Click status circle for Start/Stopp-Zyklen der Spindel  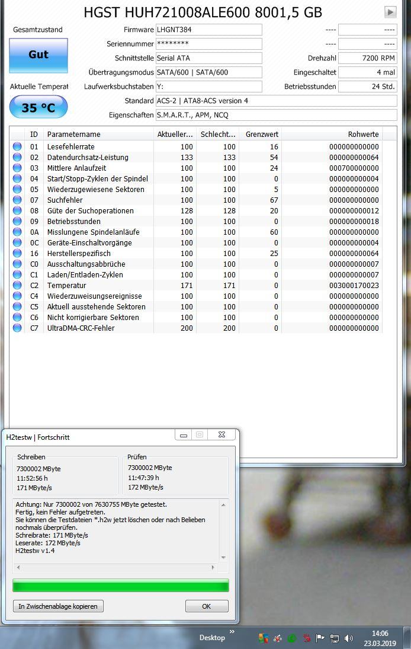click(x=17, y=179)
